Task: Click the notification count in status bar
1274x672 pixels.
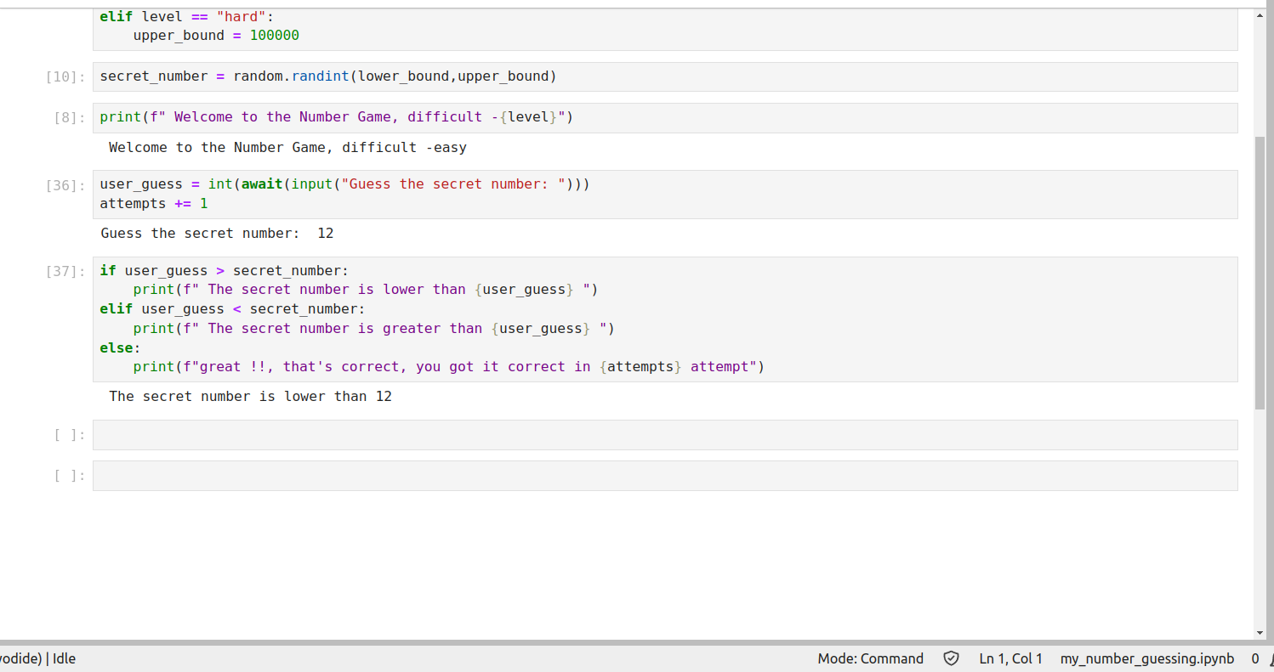Action: pyautogui.click(x=1254, y=658)
